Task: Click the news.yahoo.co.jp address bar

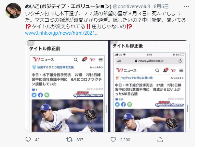Action: pyautogui.click(x=149, y=61)
